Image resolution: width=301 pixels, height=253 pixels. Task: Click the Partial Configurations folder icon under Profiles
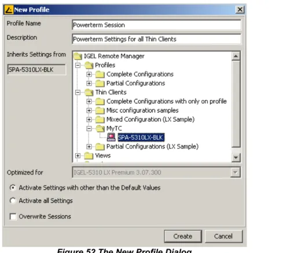pos(100,83)
